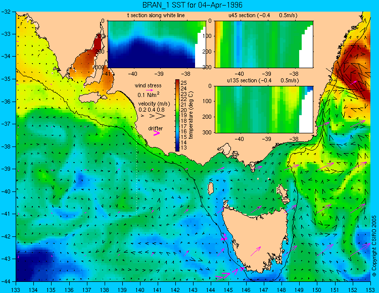Click the magenta wind stress legend arrow
Image resolution: width=379 pixels, height=293 pixels.
point(150,90)
